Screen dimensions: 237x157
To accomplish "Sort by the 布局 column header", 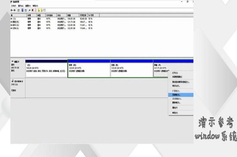I will [31, 15].
